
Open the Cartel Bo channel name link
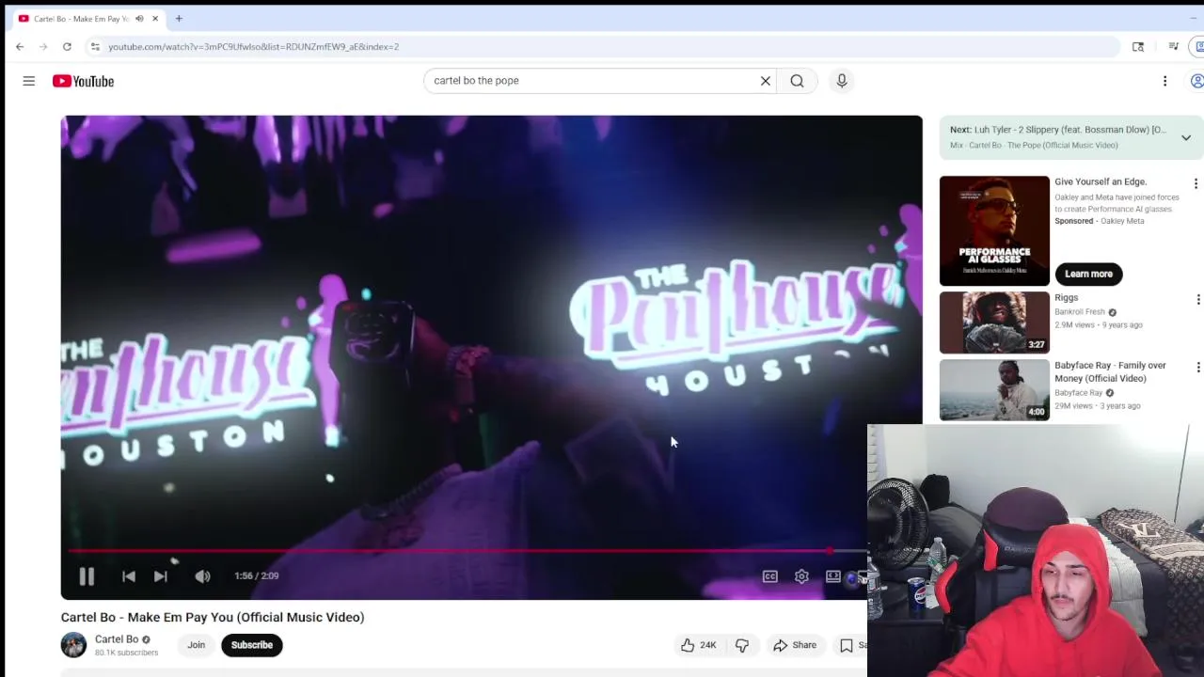coord(117,639)
